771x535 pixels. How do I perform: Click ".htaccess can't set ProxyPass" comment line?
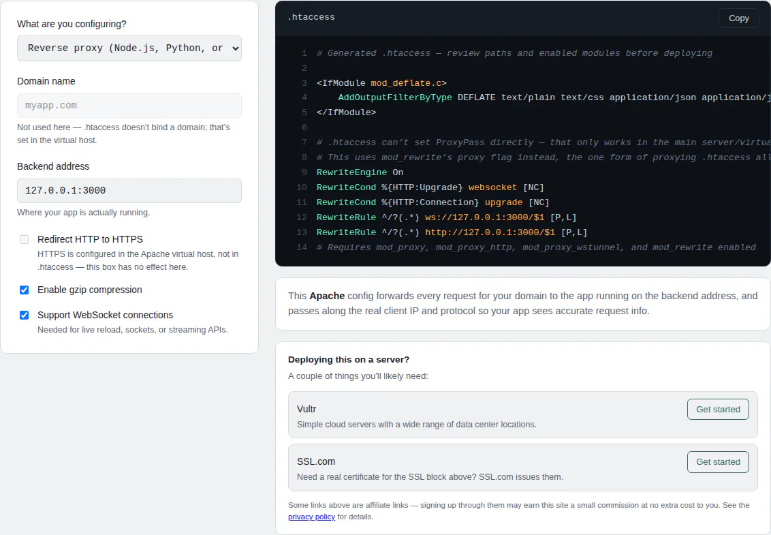tap(544, 142)
